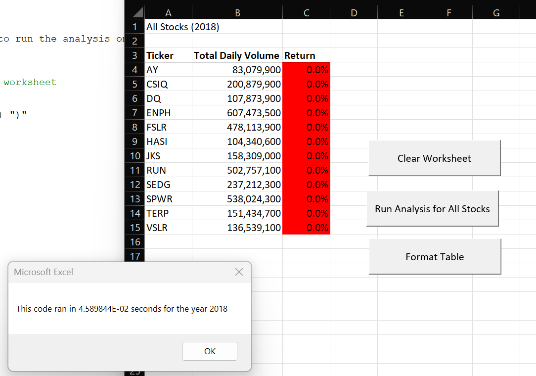Select the Ticker header cell
The image size is (536, 376).
pos(168,55)
